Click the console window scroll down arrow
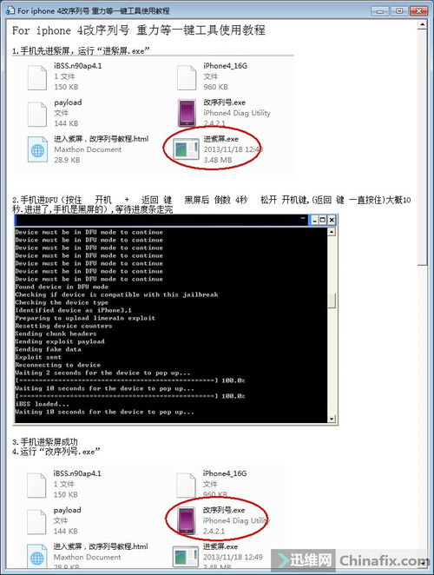The image size is (434, 575). click(x=332, y=419)
